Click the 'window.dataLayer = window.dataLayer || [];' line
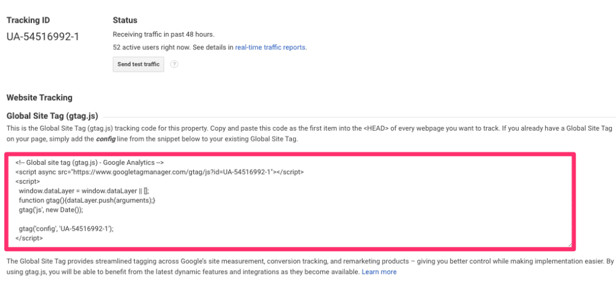616x283 pixels. pyautogui.click(x=84, y=191)
